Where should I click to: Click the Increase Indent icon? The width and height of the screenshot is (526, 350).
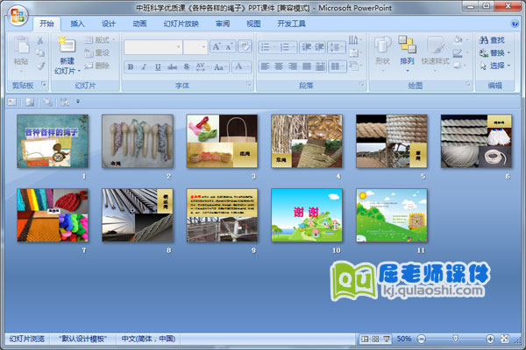click(x=319, y=47)
